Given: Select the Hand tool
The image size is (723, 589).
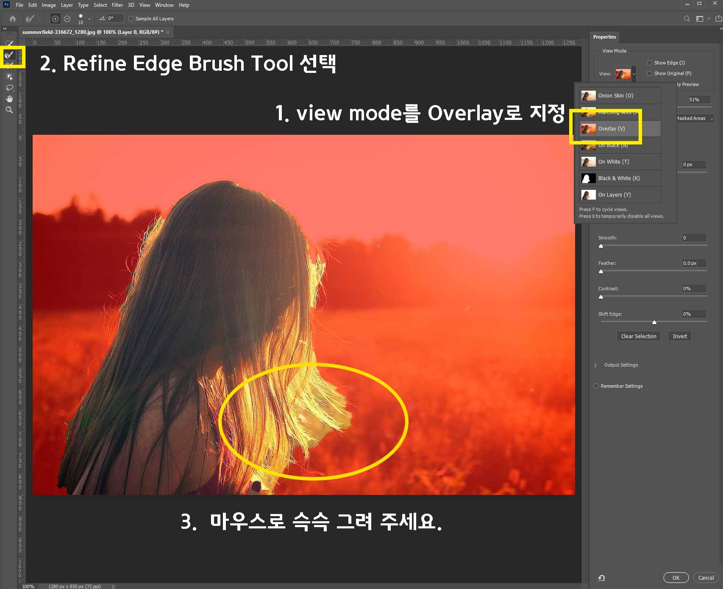Looking at the screenshot, I should click(x=9, y=99).
